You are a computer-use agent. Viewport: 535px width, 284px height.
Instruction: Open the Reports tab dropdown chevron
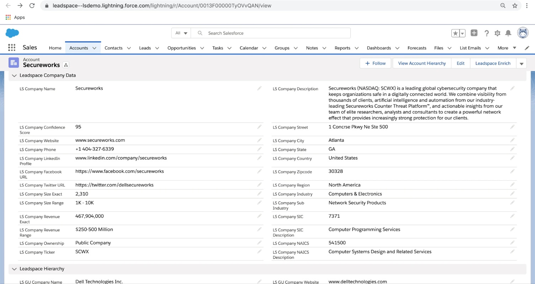(356, 48)
